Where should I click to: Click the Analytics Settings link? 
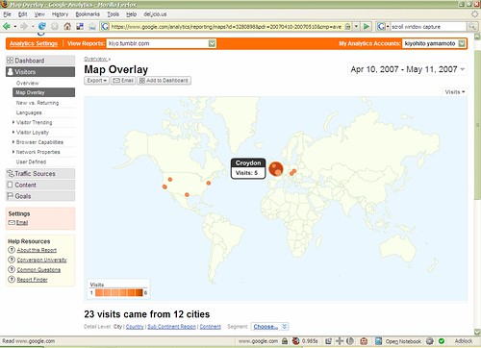click(x=34, y=43)
